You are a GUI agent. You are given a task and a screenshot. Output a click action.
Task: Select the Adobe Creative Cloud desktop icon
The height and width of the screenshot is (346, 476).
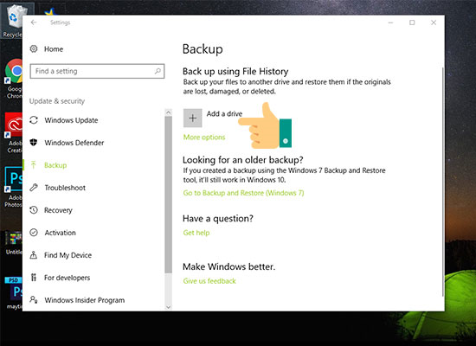(14, 133)
